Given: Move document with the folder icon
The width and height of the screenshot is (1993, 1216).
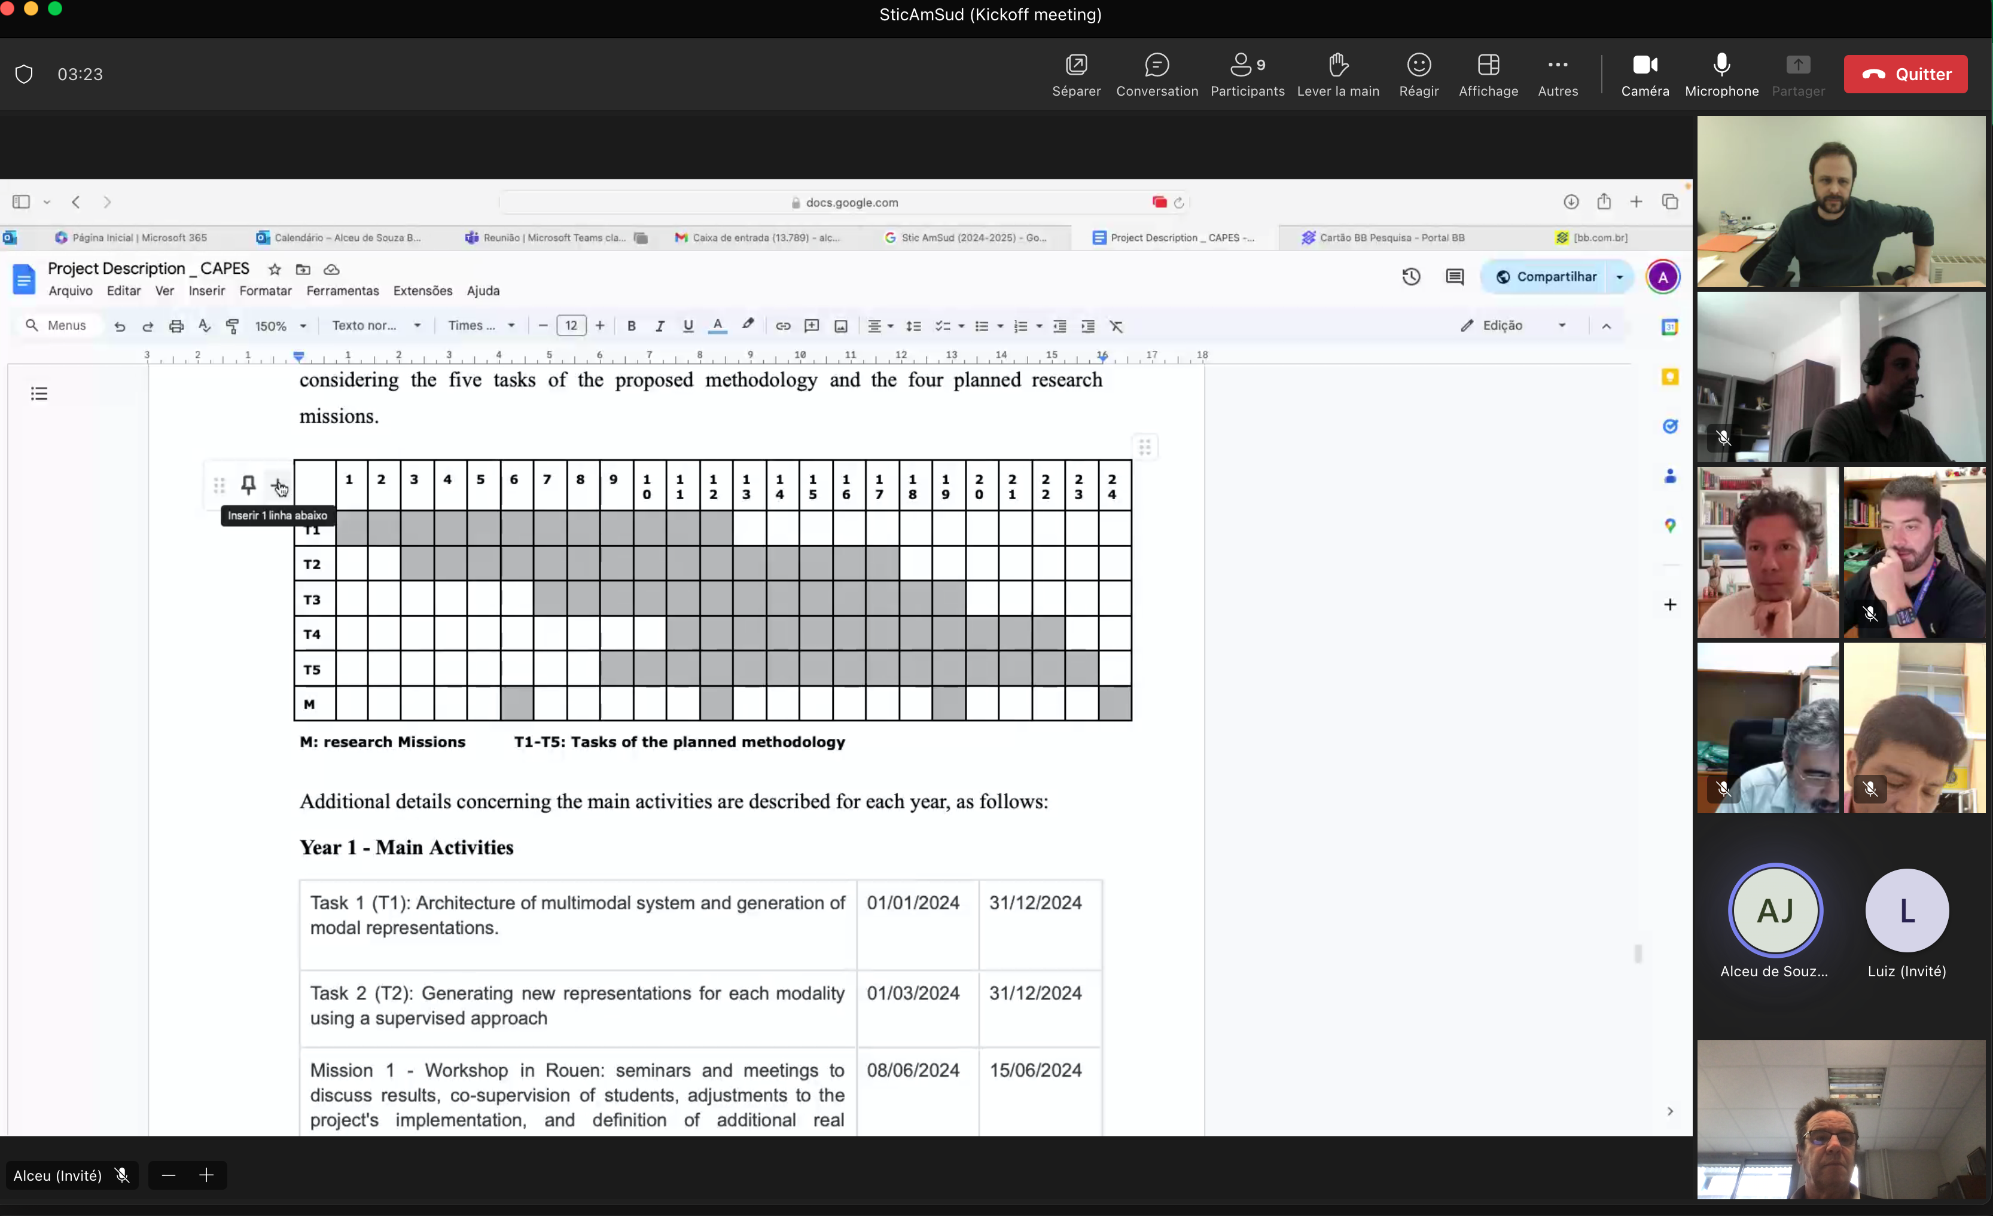Looking at the screenshot, I should [x=303, y=269].
